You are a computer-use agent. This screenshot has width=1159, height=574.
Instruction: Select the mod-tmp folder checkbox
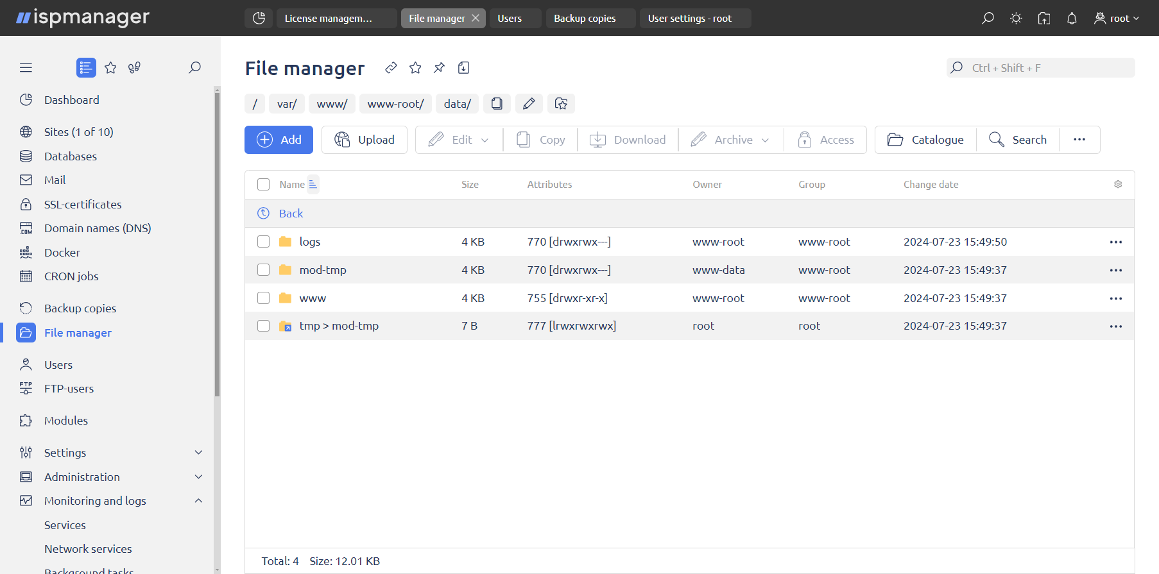(263, 270)
